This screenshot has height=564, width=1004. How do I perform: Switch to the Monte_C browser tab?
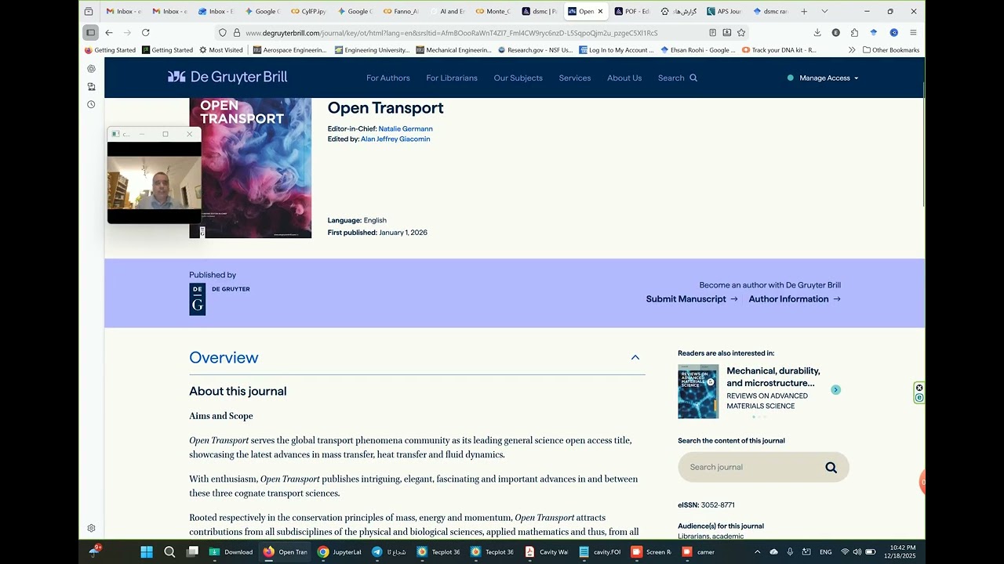click(492, 12)
